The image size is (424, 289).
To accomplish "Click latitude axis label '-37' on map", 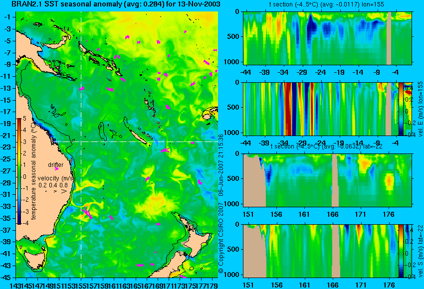I will pyautogui.click(x=6, y=230).
